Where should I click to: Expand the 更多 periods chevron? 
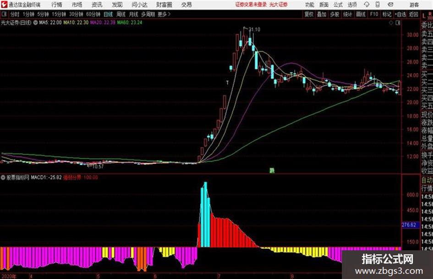tap(164, 14)
